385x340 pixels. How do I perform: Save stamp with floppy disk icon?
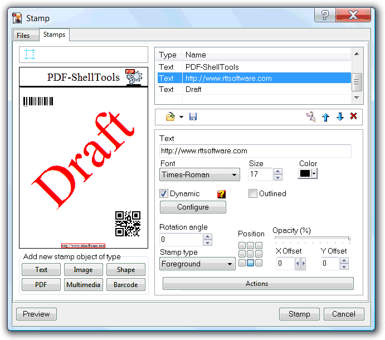193,116
